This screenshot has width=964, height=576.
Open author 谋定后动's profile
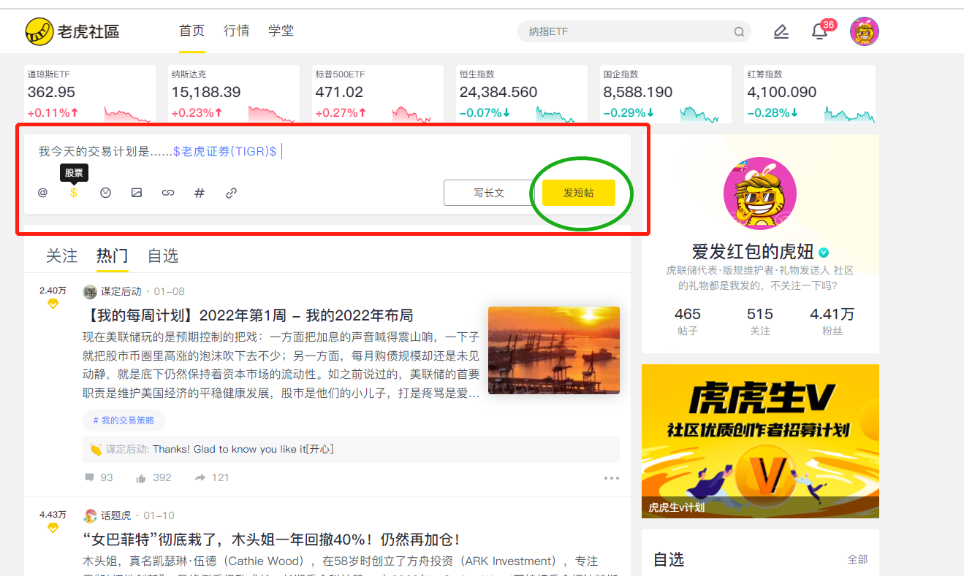(121, 292)
